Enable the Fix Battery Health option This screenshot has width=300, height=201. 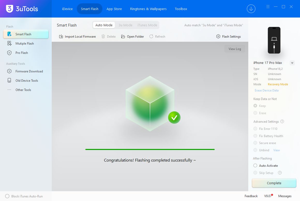pos(255,136)
